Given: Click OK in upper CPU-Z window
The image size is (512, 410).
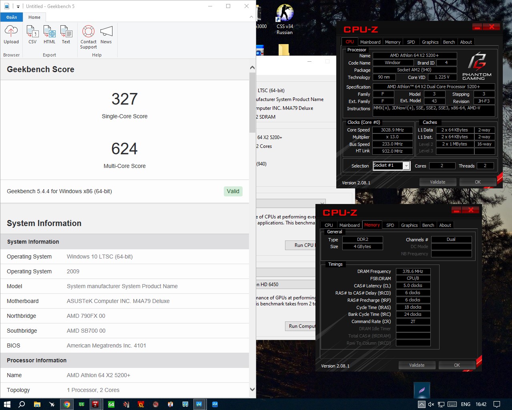Looking at the screenshot, I should pos(478,182).
